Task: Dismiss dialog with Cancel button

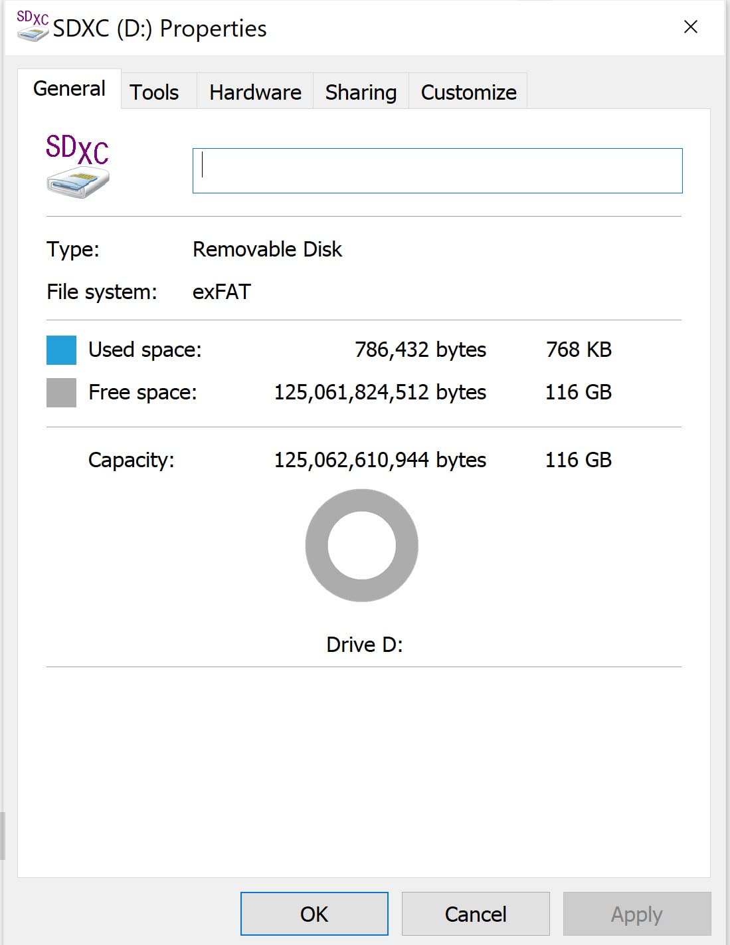Action: [x=476, y=914]
